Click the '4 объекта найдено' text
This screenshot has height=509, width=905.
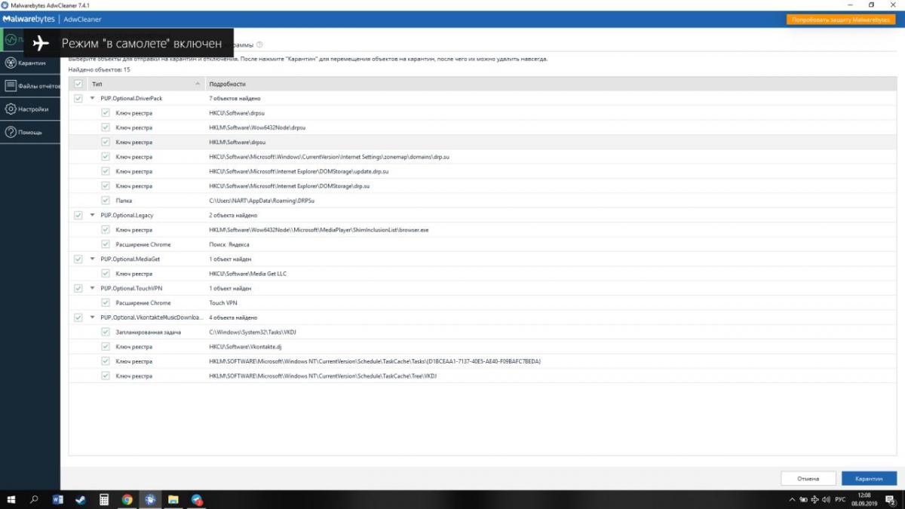(233, 317)
